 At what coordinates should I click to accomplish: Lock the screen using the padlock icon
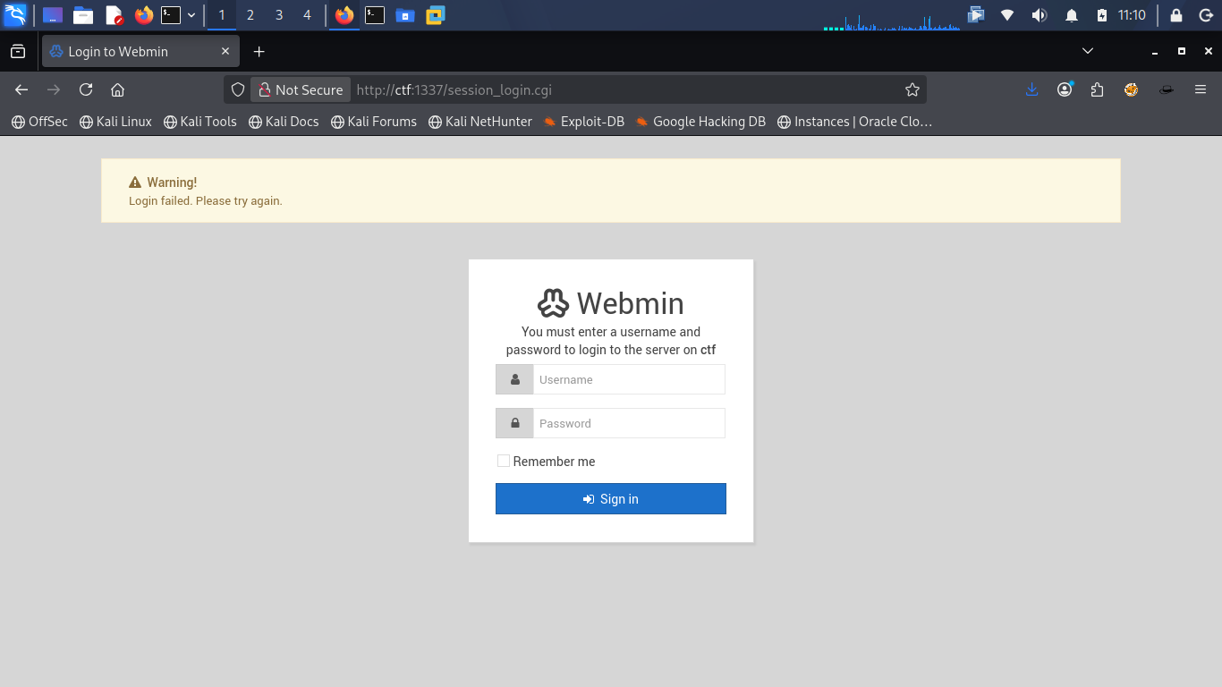(1176, 15)
